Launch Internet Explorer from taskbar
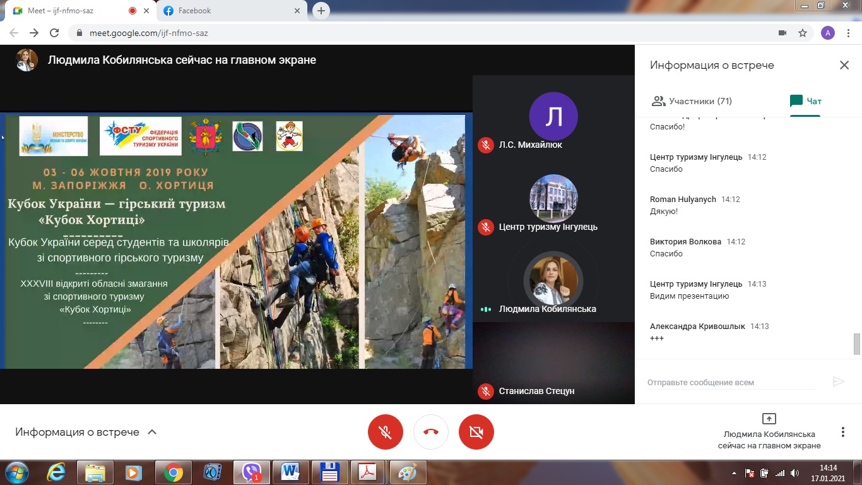The image size is (862, 485). tap(56, 472)
